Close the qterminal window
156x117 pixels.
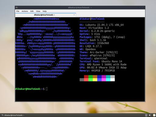pyautogui.click(x=144, y=8)
